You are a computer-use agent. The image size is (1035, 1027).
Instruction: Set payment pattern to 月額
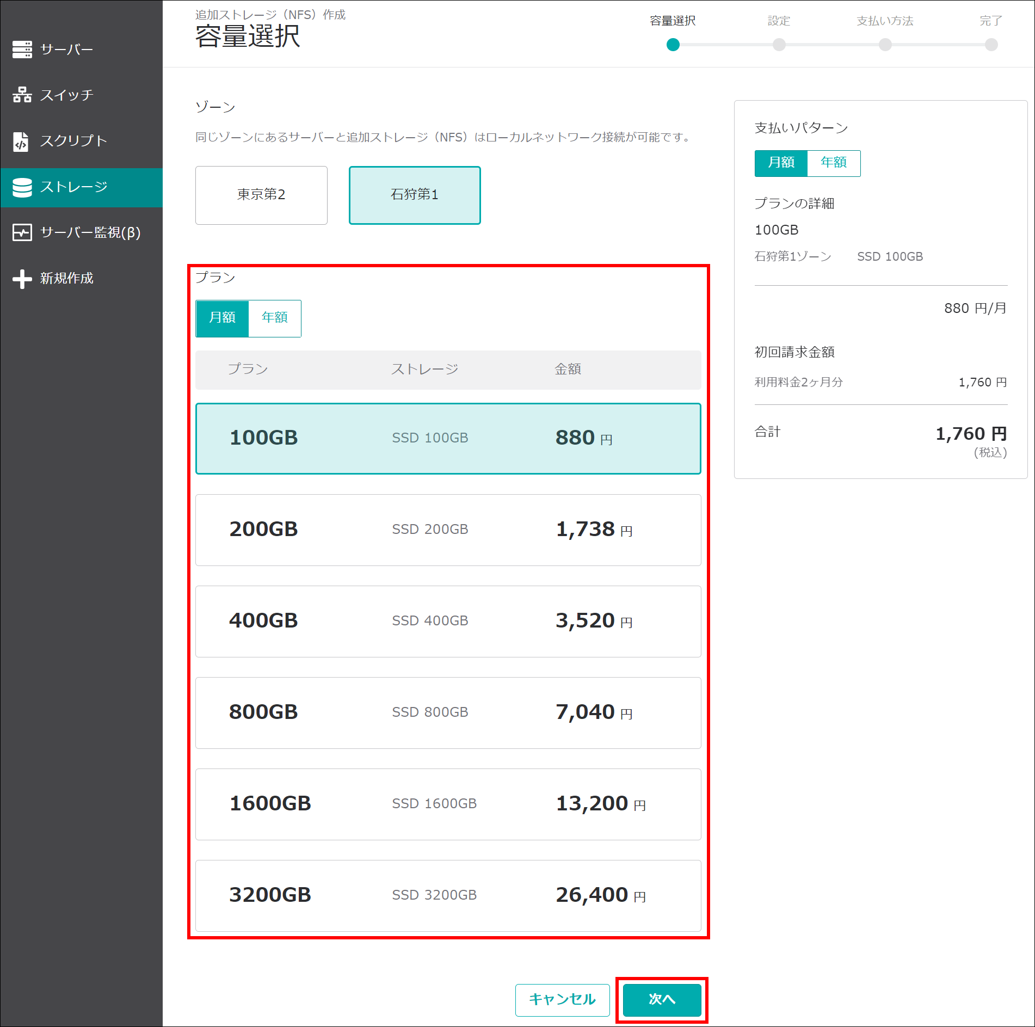pos(781,163)
